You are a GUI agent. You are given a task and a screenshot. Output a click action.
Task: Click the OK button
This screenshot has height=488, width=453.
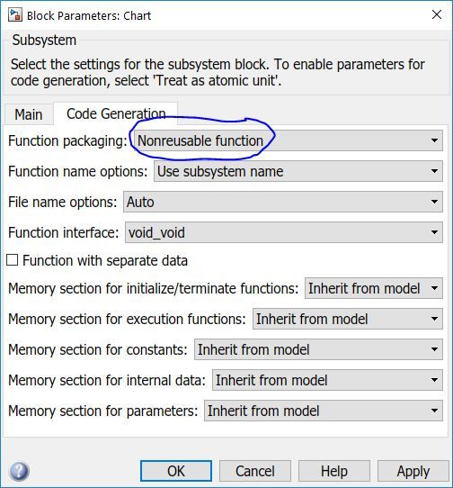tap(176, 471)
